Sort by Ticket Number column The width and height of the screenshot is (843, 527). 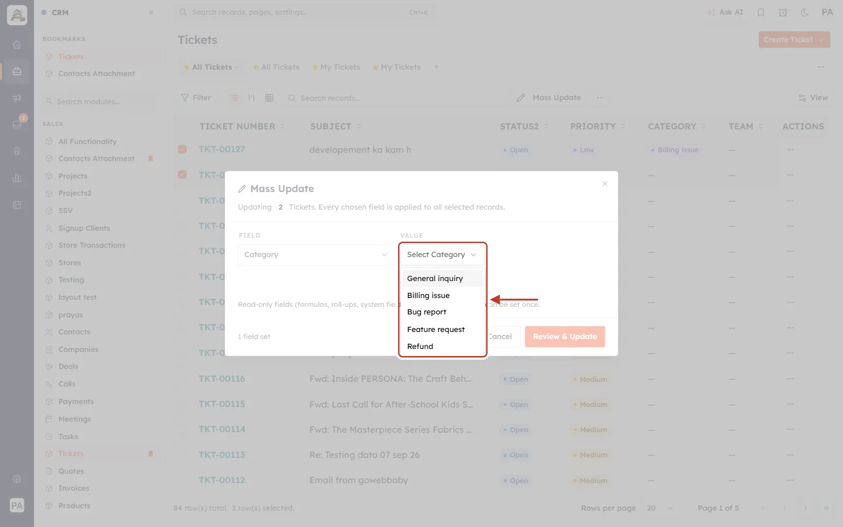[242, 126]
